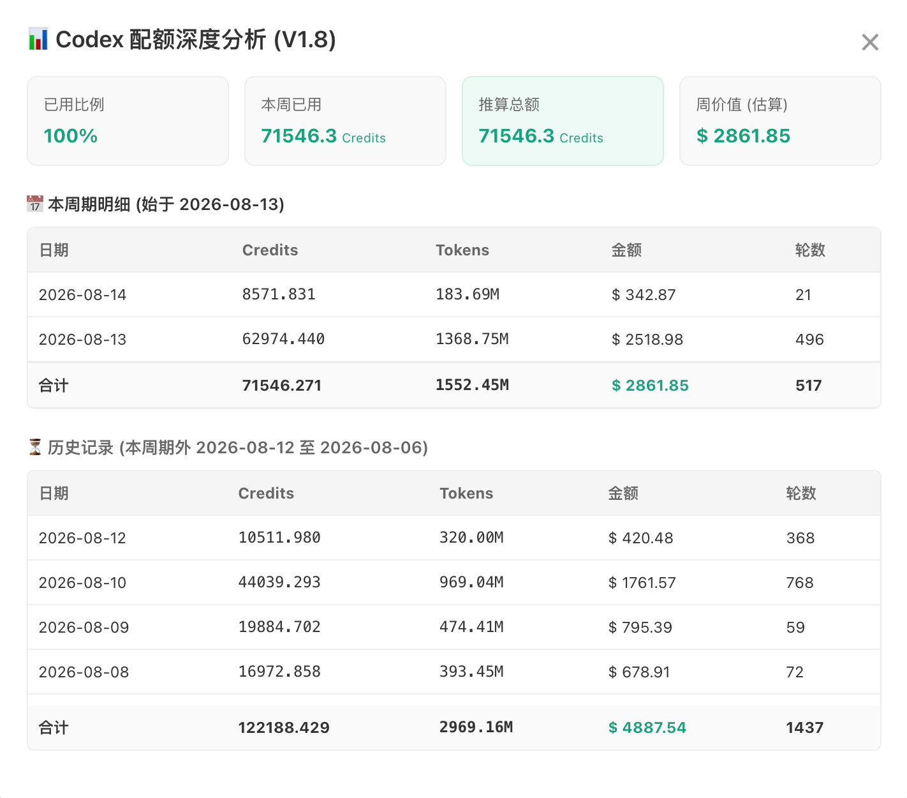The width and height of the screenshot is (907, 798).
Task: Click total credits 71546.271
Action: pyautogui.click(x=282, y=386)
